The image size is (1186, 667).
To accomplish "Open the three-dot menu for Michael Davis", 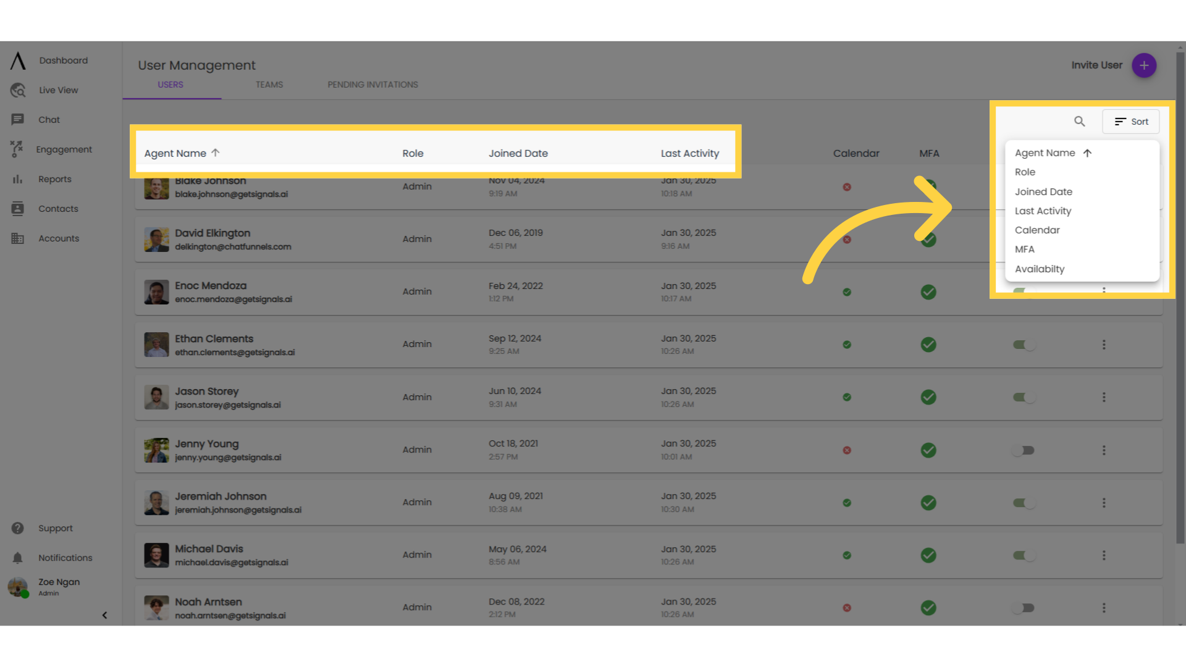I will coord(1104,555).
